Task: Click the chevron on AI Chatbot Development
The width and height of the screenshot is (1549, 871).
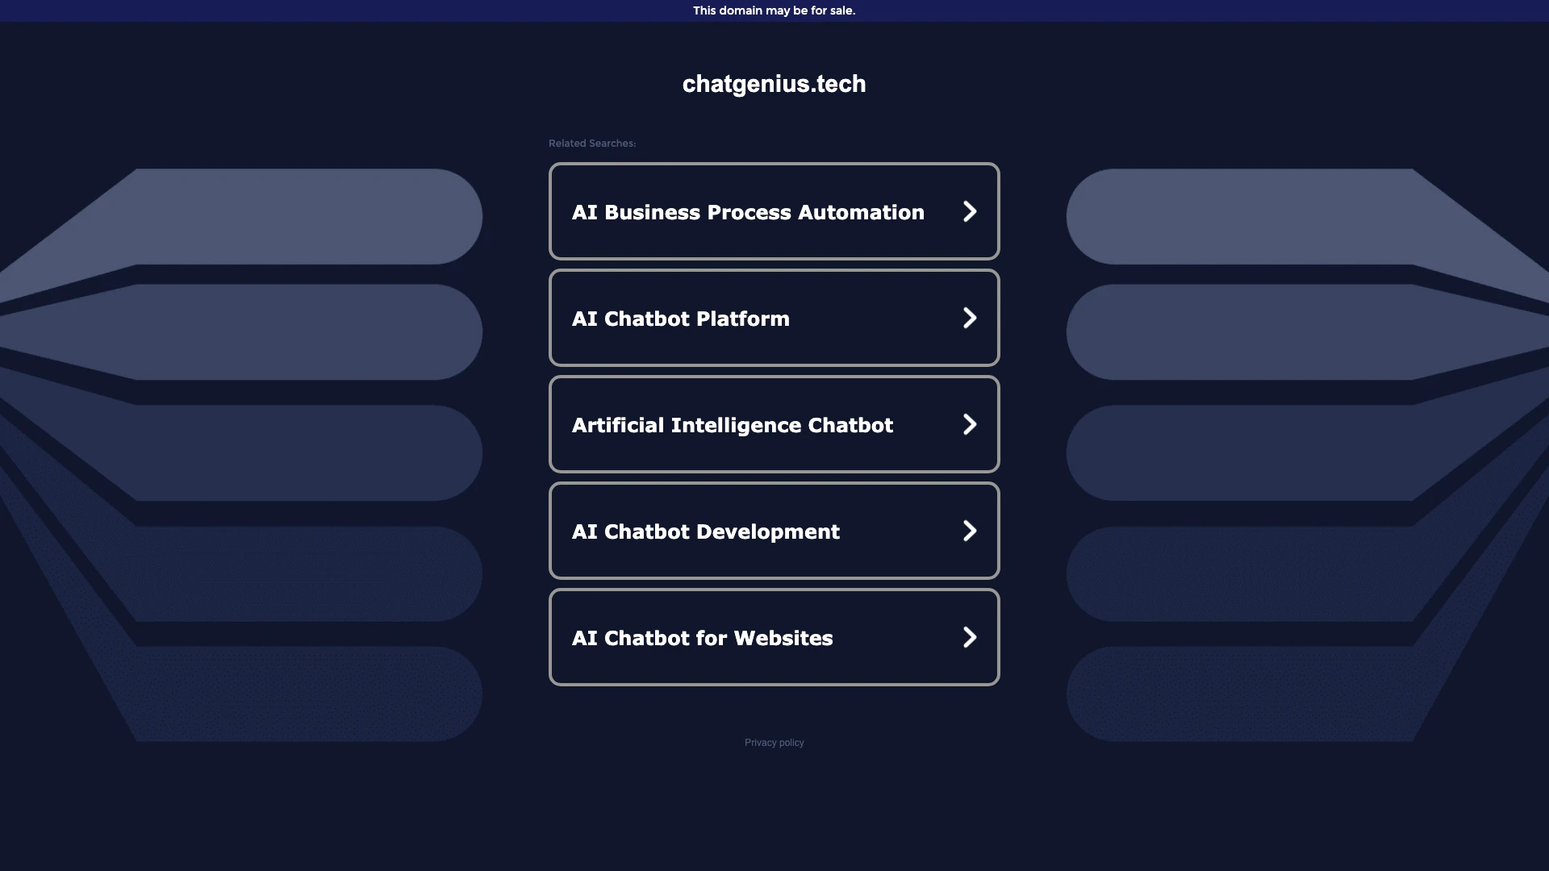Action: pyautogui.click(x=970, y=531)
